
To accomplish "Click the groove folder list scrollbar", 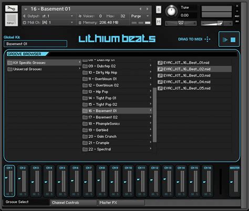I will click(x=154, y=115).
